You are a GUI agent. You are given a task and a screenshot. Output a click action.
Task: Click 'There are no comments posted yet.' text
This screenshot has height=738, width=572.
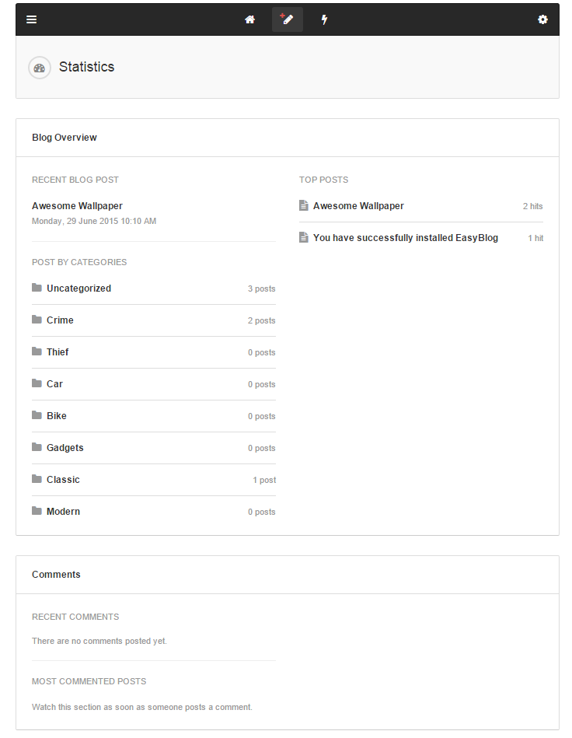pyautogui.click(x=99, y=641)
